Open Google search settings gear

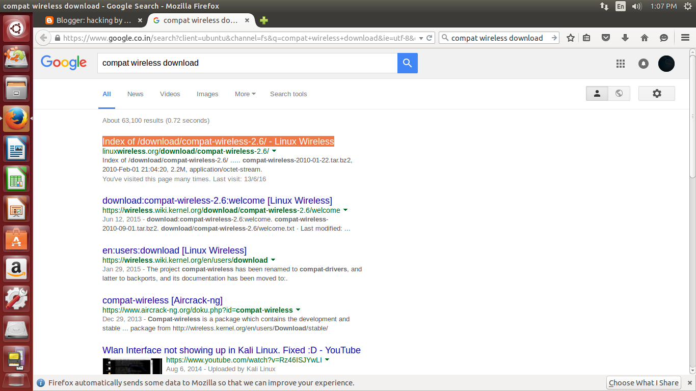pyautogui.click(x=657, y=94)
